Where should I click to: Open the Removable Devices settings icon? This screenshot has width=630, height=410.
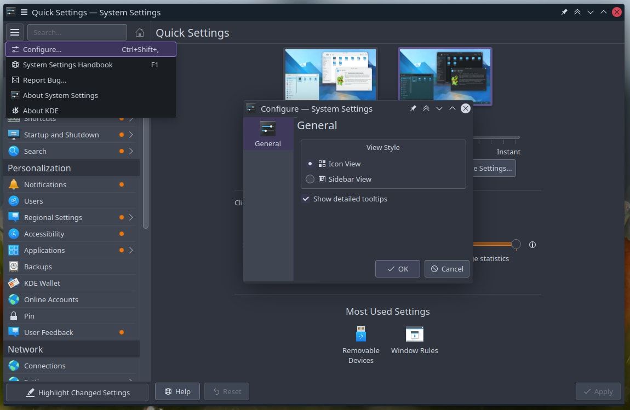(360, 334)
